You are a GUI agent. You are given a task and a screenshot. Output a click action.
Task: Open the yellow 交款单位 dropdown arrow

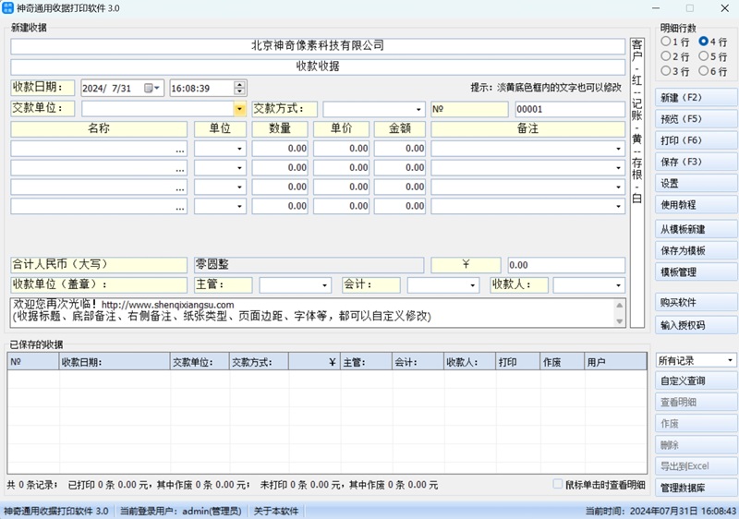point(239,109)
